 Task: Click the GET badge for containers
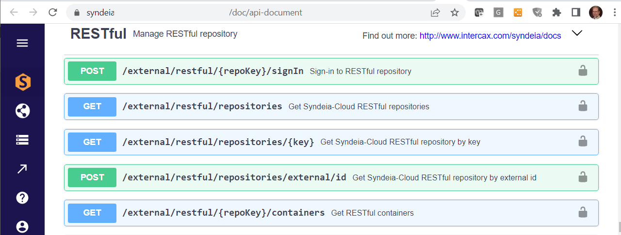(92, 213)
